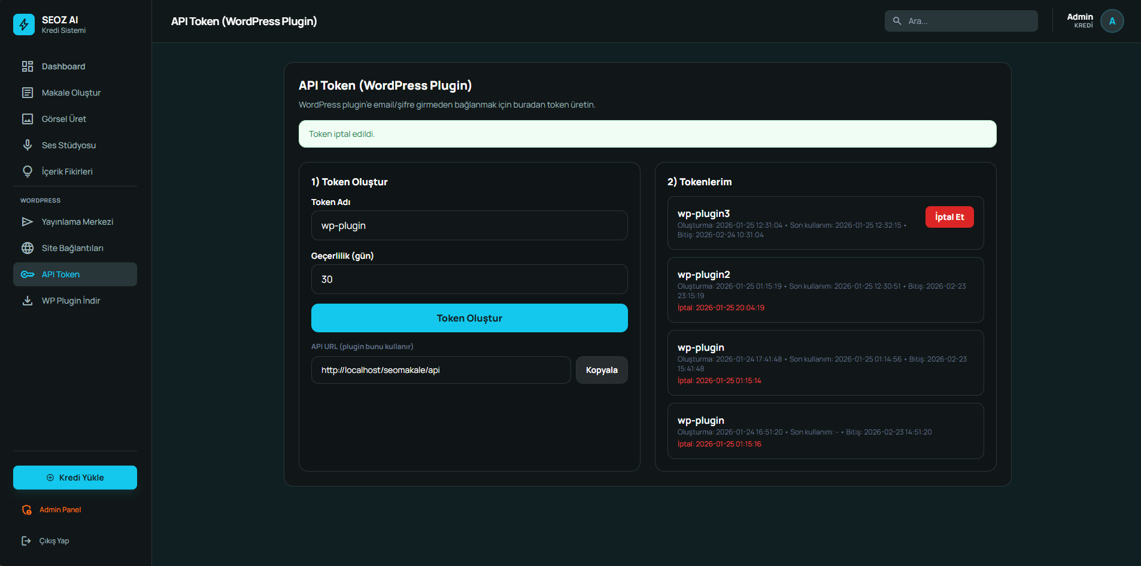Click the Görsel Üret image icon
This screenshot has height=566, width=1141.
pos(28,119)
